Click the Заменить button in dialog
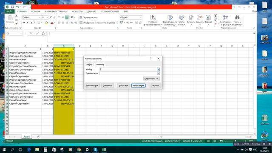272x153 pixels. 108,85
